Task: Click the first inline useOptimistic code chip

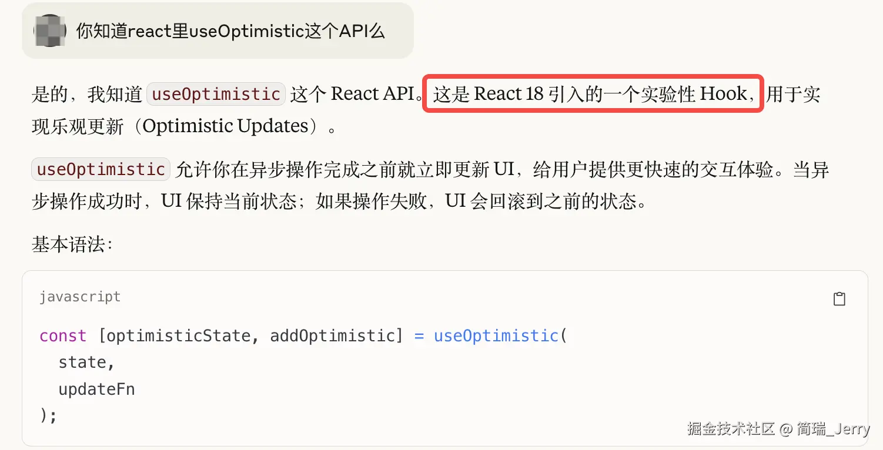Action: [216, 95]
